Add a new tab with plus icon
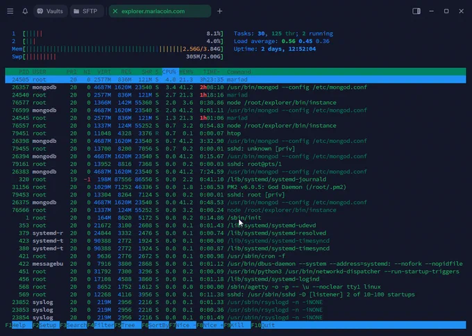The width and height of the screenshot is (472, 336). [x=220, y=11]
